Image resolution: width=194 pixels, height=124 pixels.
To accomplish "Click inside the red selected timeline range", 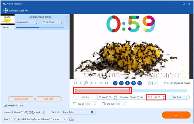I will point(102,91).
